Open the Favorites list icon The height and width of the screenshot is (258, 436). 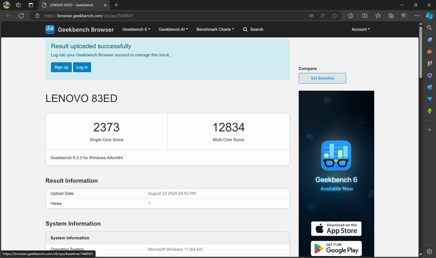[x=377, y=16]
